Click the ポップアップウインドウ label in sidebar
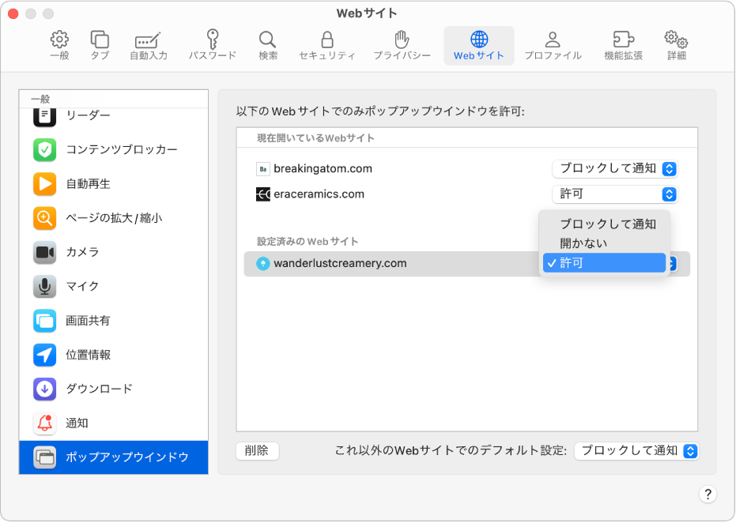Screen dimensions: 736x523 (127, 457)
